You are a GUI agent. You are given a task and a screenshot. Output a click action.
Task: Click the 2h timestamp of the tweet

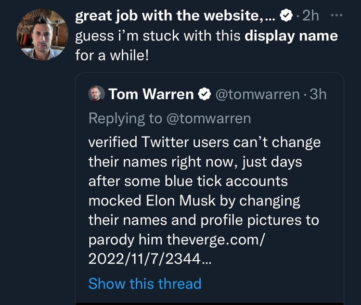310,16
